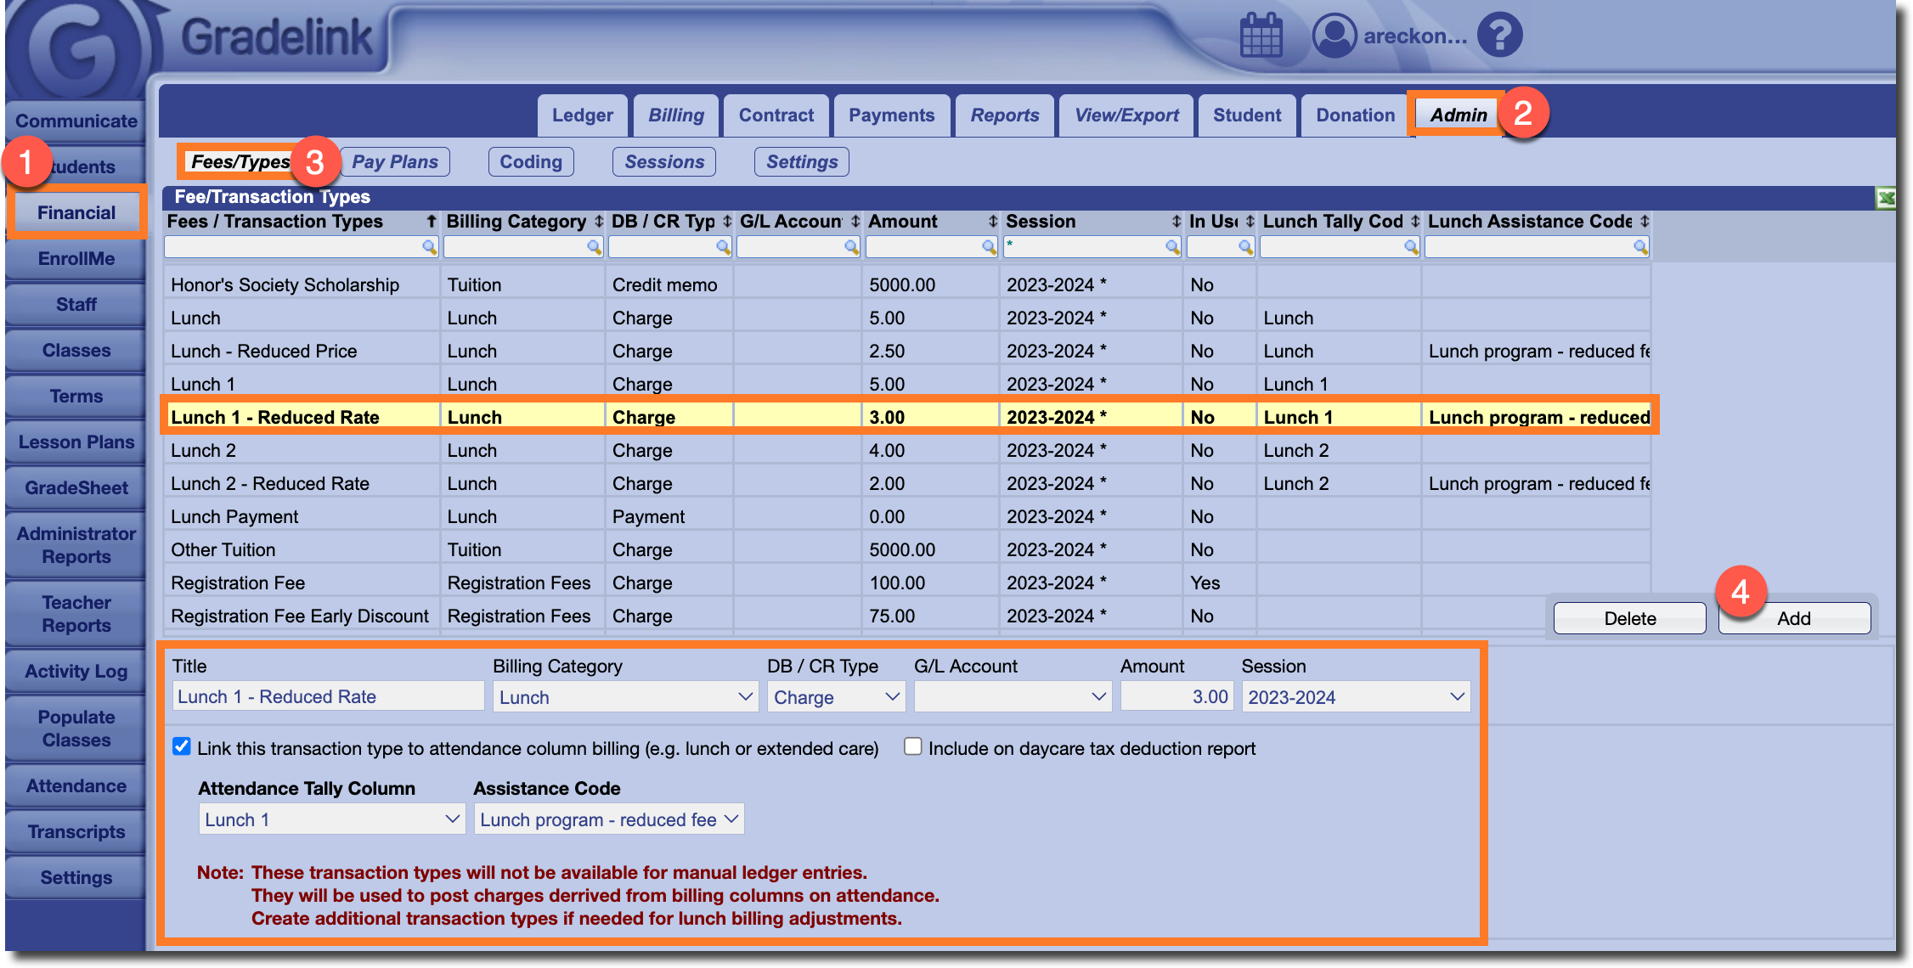
Task: Open the Settings sub-tab
Action: 802,162
